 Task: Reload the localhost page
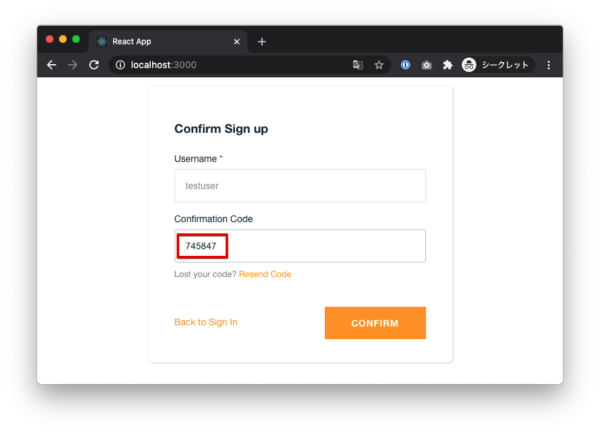click(x=94, y=65)
